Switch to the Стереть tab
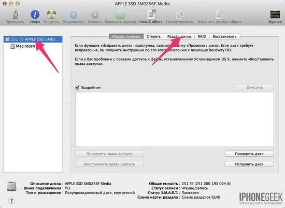This screenshot has height=208, width=285. pos(153,36)
